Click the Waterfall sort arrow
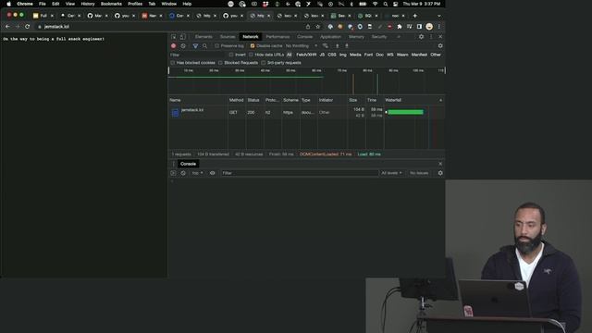Viewport: 592px width, 333px height. (x=440, y=100)
